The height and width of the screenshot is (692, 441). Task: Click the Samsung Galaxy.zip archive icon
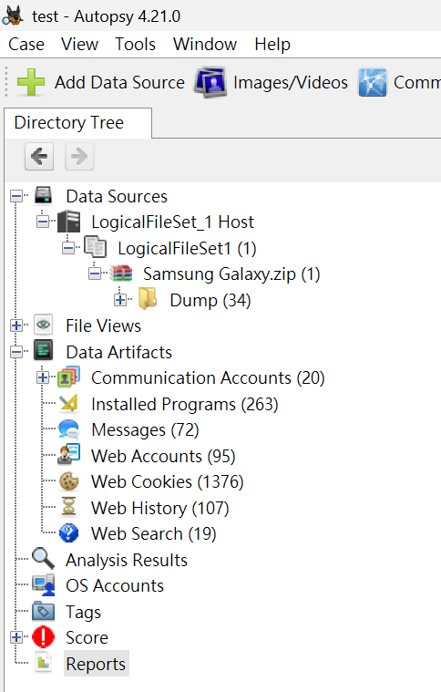coord(121,274)
